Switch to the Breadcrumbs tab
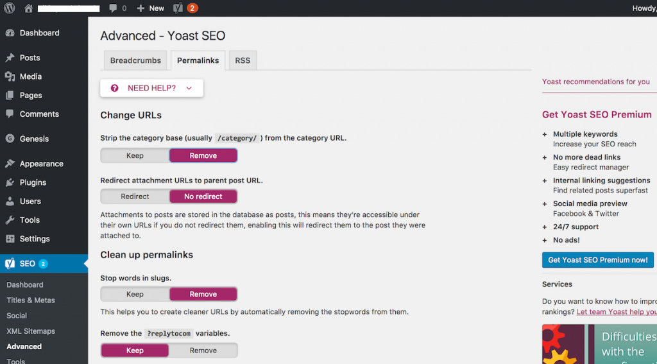Viewport: 657px width, 364px height. (x=135, y=60)
